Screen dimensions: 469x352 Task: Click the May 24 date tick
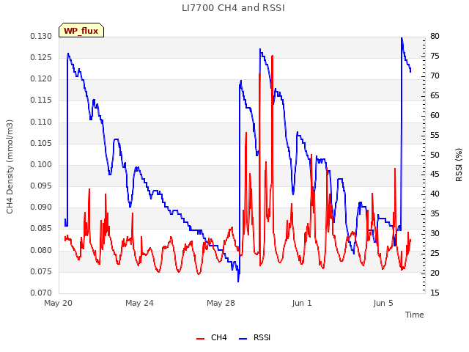139,303
